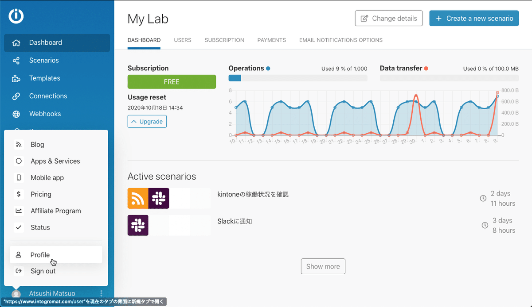This screenshot has height=307, width=532.
Task: Click the orange RSS scenario app icon
Action: click(138, 198)
